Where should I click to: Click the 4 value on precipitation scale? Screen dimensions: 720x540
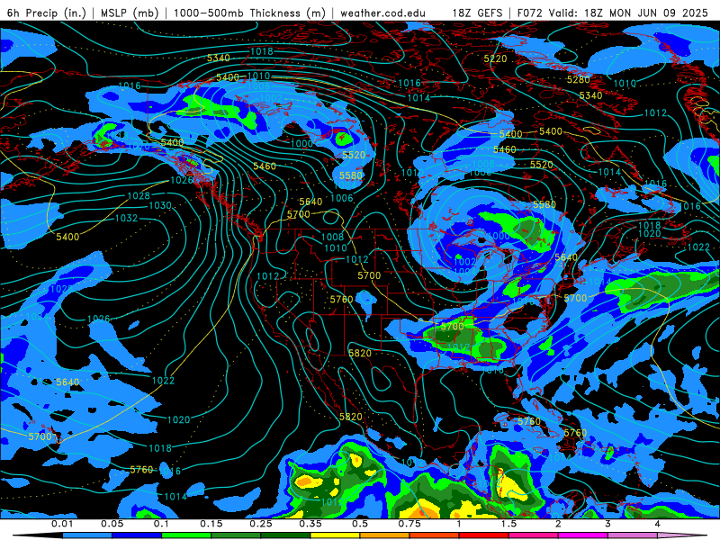(x=658, y=524)
